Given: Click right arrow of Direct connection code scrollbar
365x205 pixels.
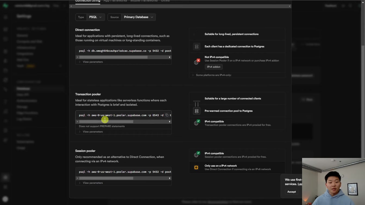Looking at the screenshot, I should tap(169, 57).
